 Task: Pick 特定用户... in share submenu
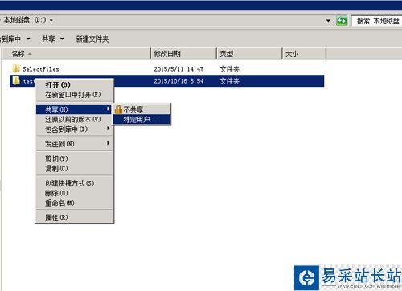(x=142, y=120)
